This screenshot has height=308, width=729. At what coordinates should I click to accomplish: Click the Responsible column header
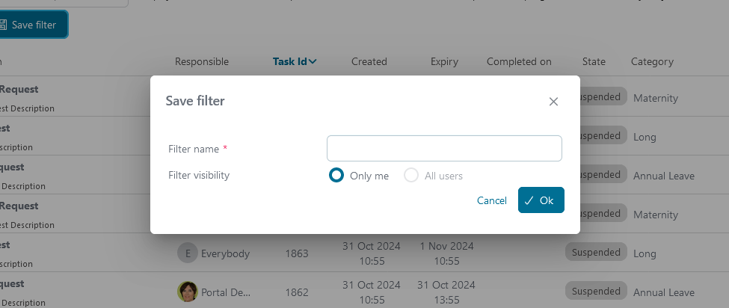pos(202,61)
